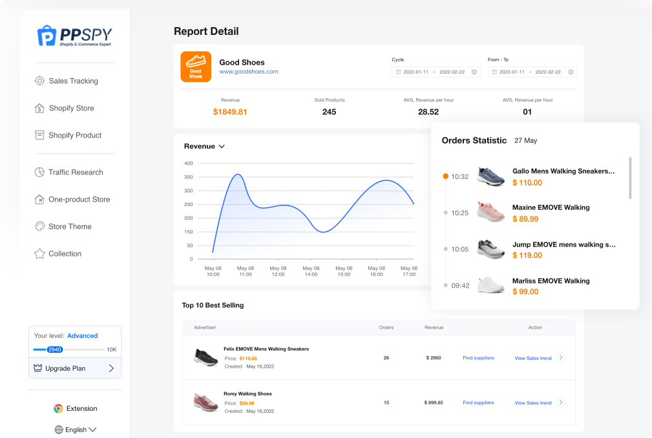Clear the From - To date range
Viewport: 652px width, 438px height.
(570, 72)
